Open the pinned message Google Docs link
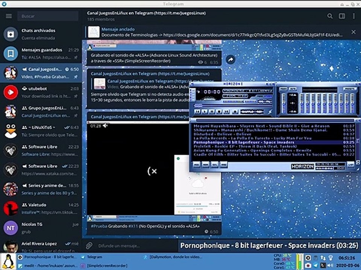 coord(253,35)
